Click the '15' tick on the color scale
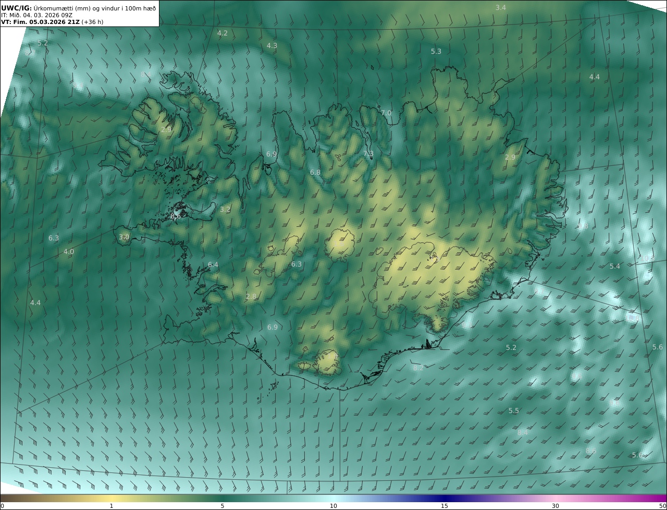Screen dimensions: 667x510 pyautogui.click(x=444, y=506)
